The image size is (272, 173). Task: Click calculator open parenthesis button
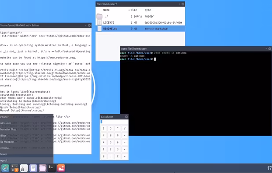(x=103, y=128)
